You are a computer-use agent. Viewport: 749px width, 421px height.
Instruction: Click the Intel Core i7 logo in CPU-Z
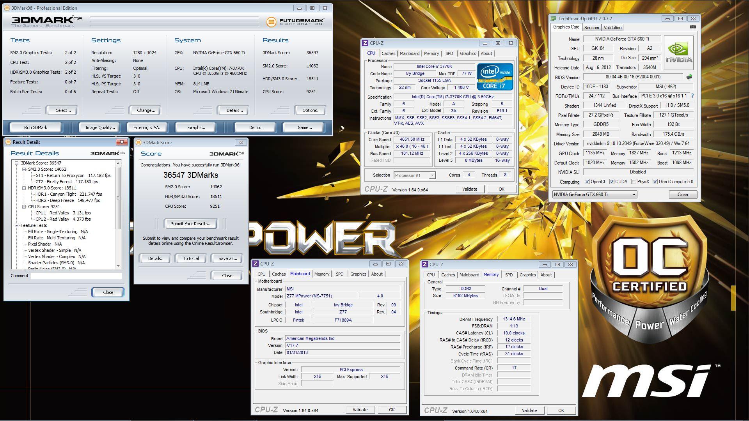[x=495, y=77]
